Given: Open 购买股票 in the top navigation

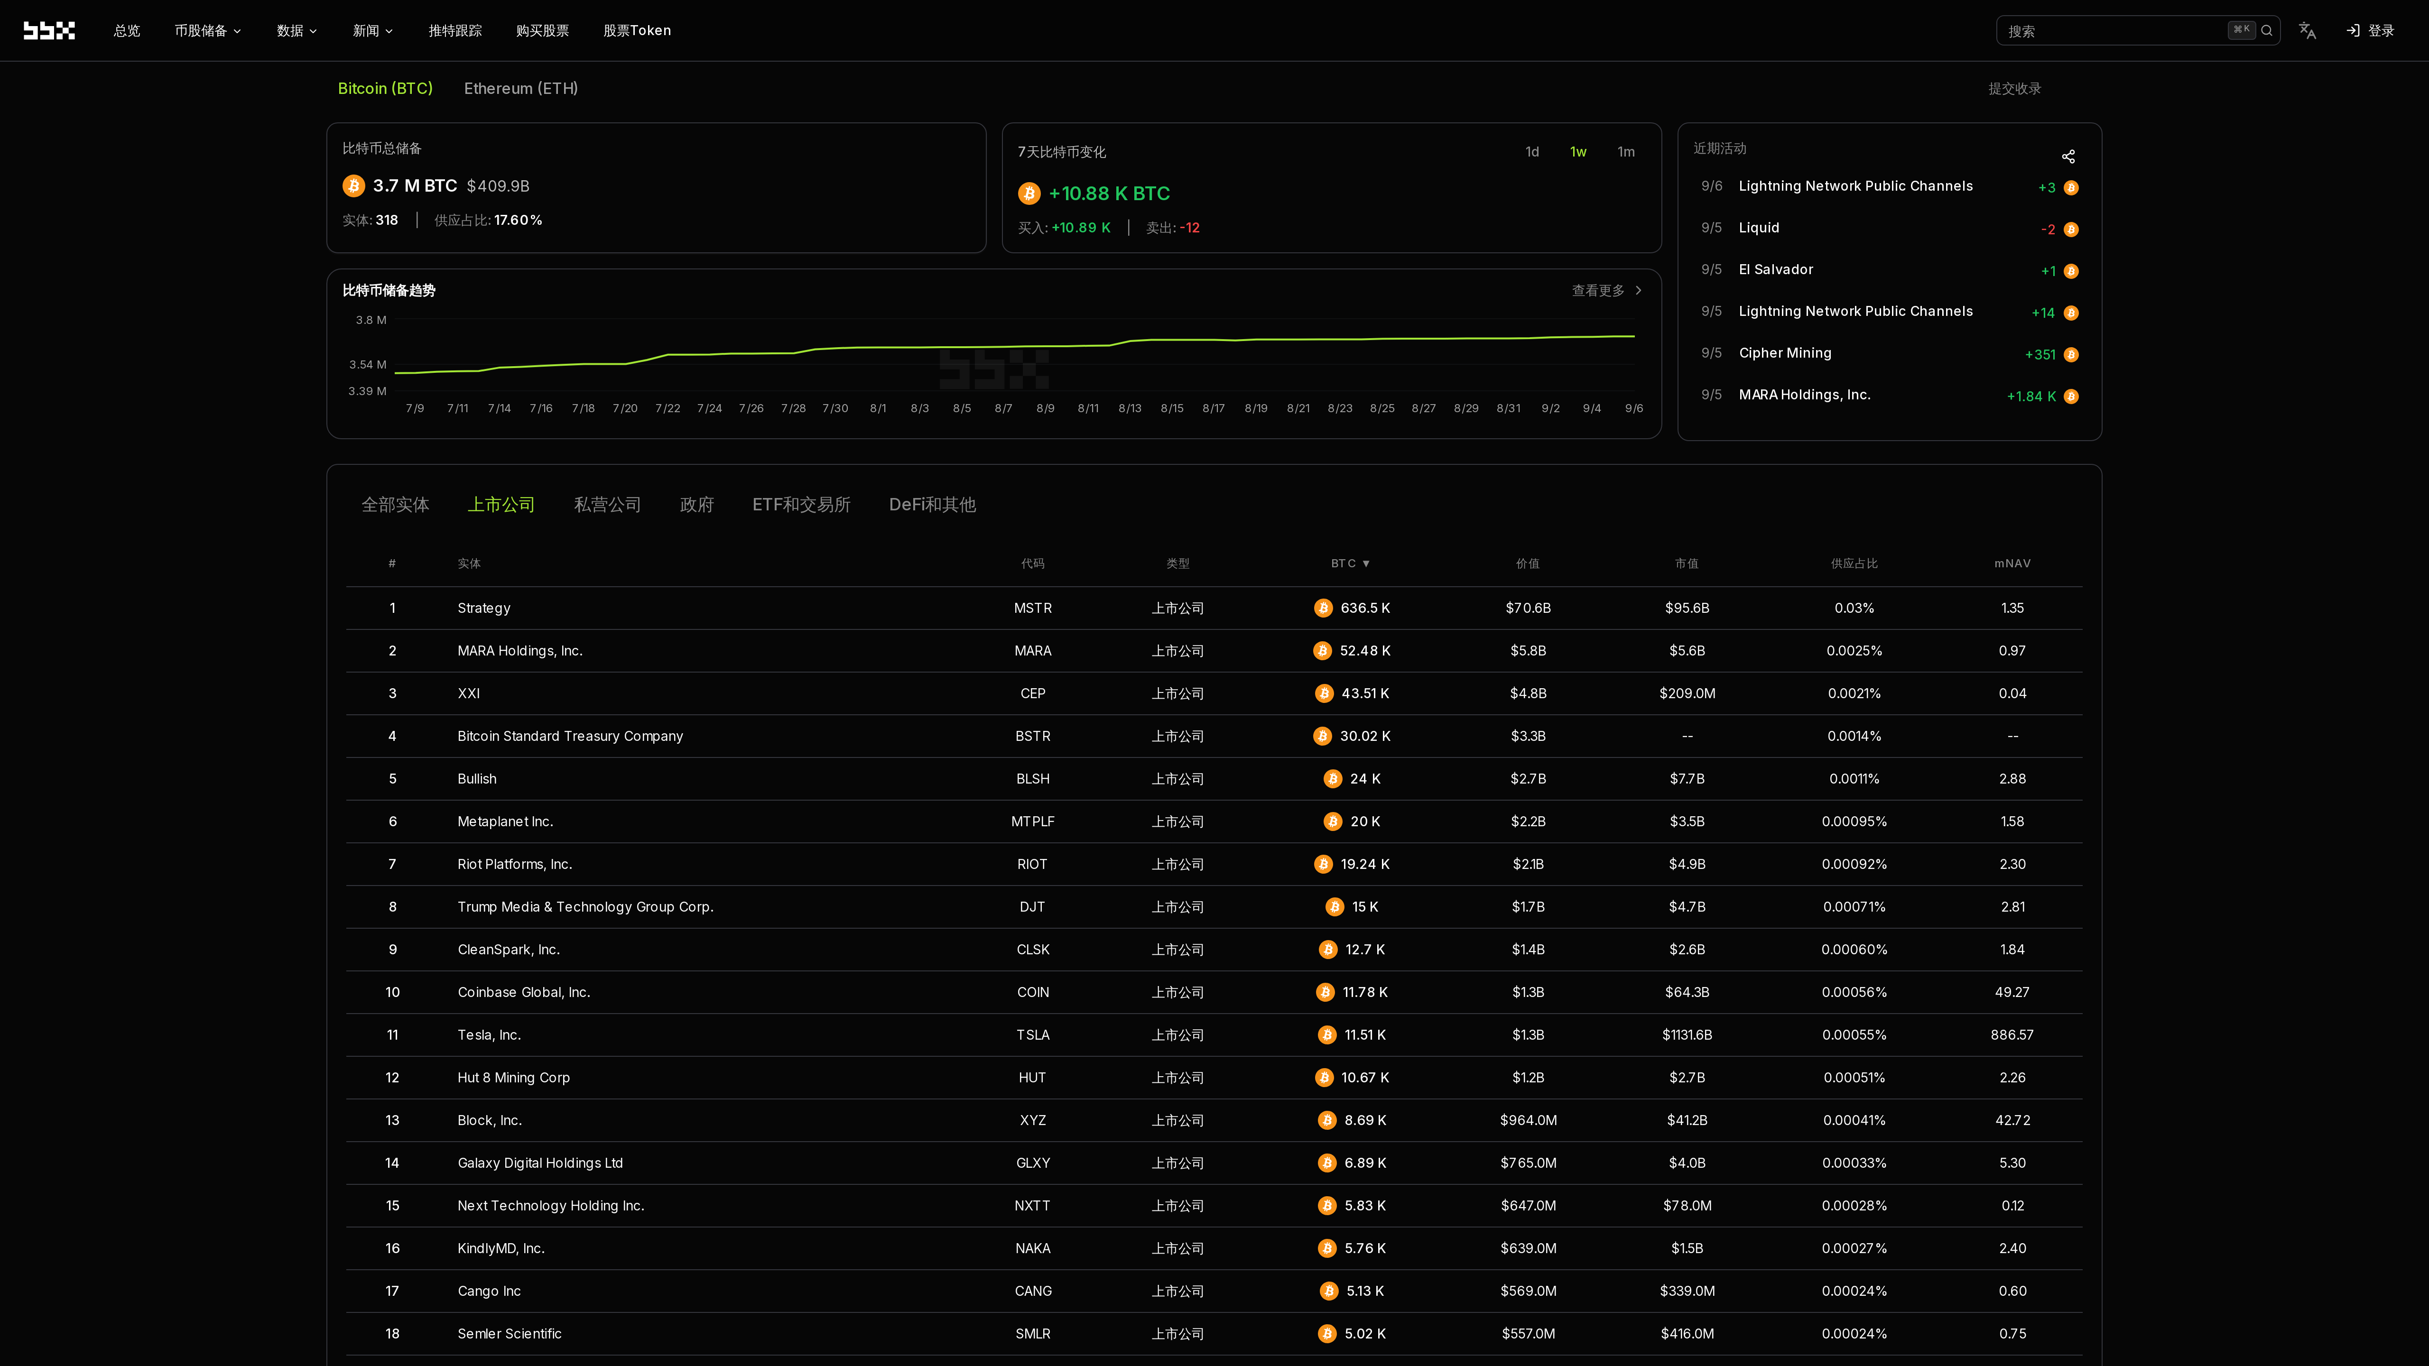Looking at the screenshot, I should tap(542, 31).
